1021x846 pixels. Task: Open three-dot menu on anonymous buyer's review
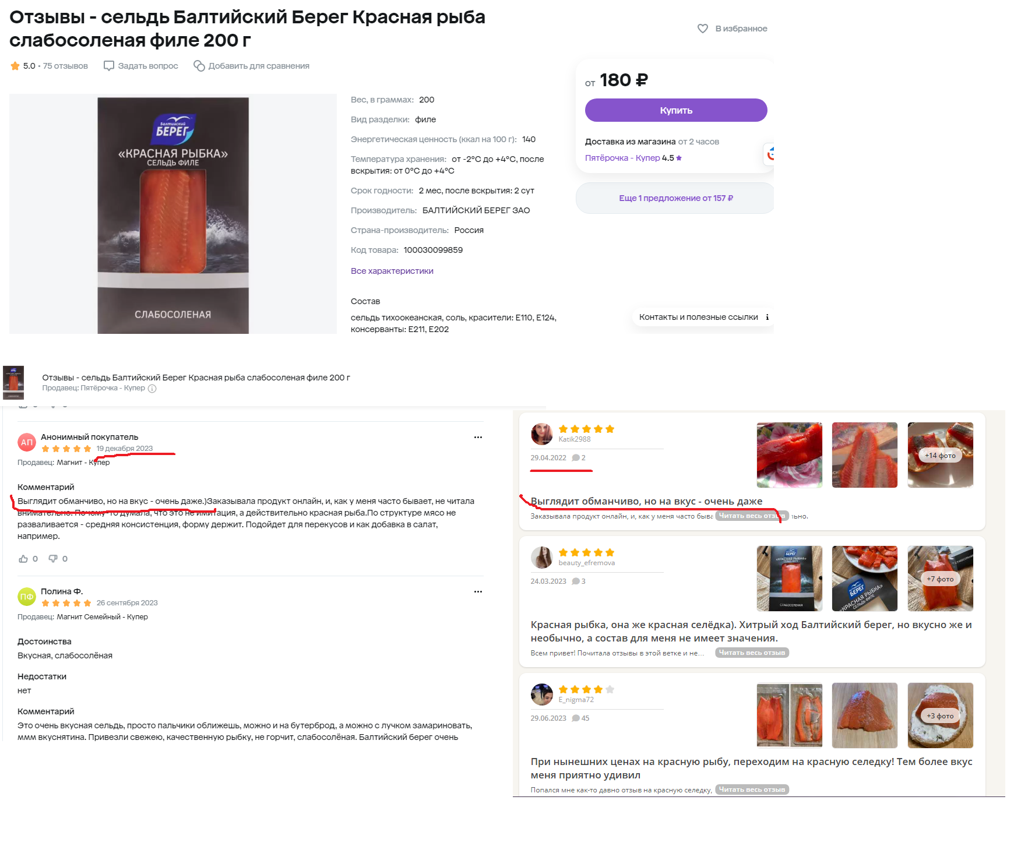click(x=478, y=437)
